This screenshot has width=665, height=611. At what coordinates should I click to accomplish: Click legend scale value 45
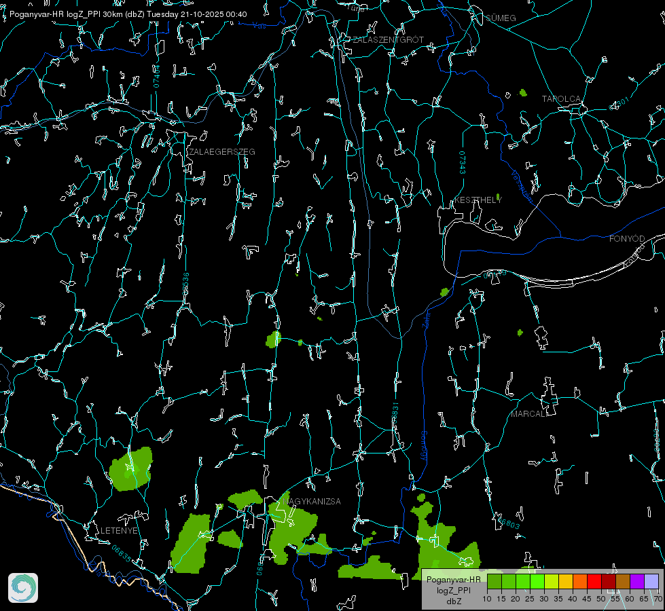click(587, 599)
